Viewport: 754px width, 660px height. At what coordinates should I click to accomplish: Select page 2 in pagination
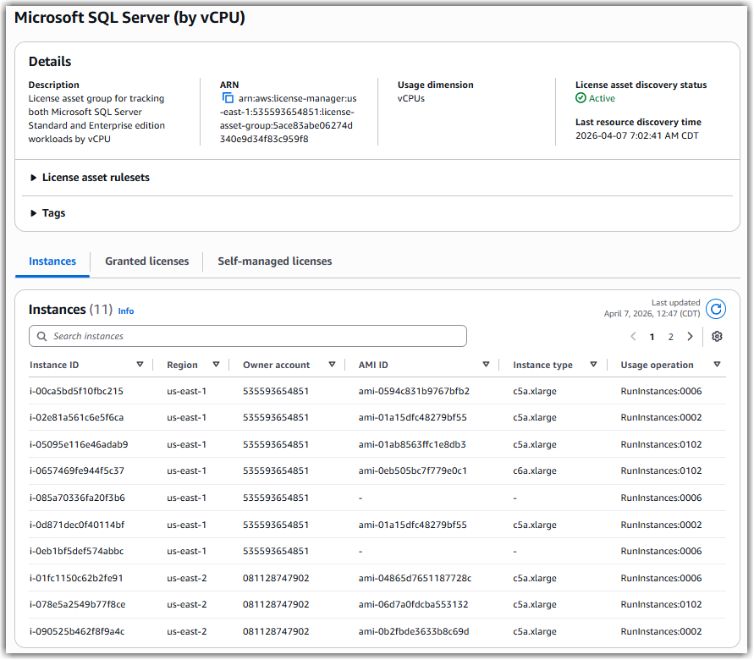point(670,337)
